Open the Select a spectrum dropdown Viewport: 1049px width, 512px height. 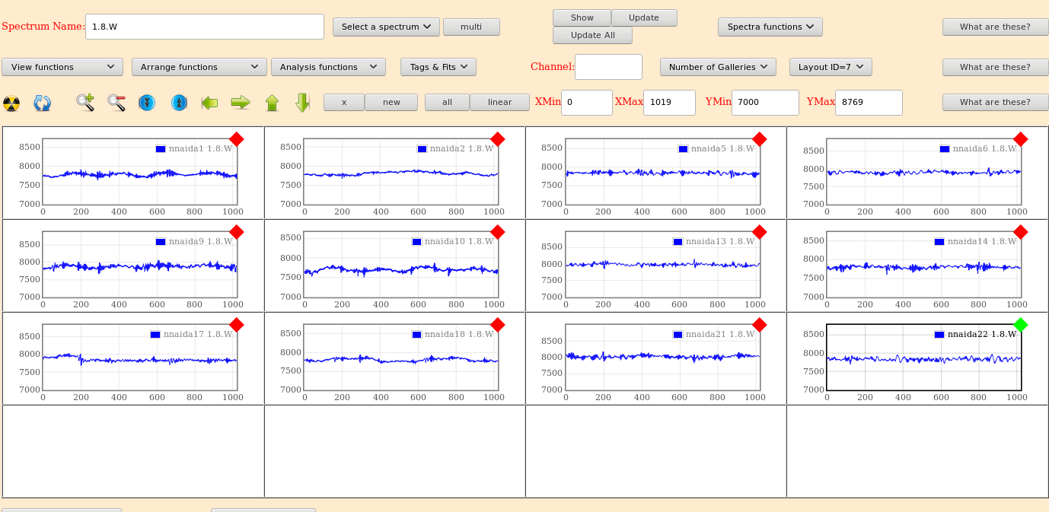point(386,27)
